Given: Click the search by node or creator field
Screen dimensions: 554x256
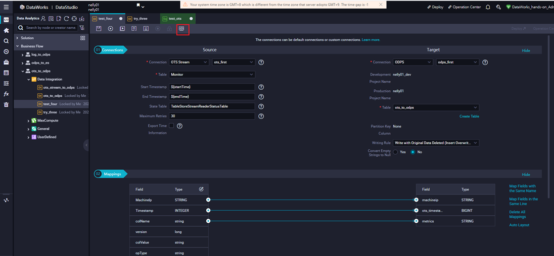Looking at the screenshot, I should pyautogui.click(x=51, y=28).
